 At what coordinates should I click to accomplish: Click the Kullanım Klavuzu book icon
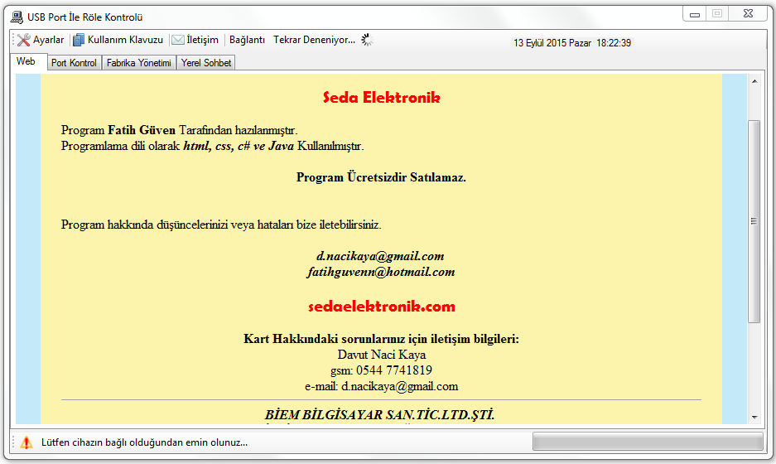click(79, 40)
